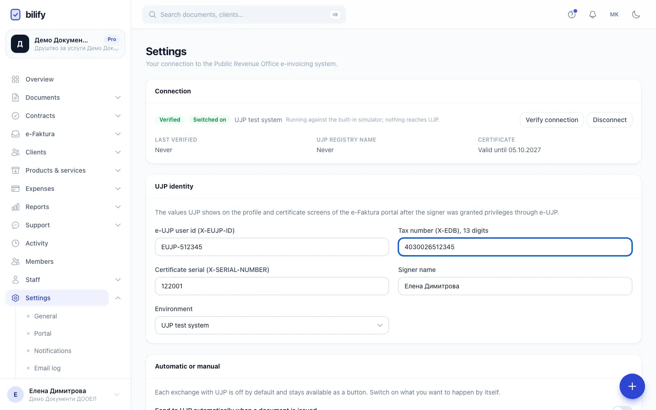Click the Expenses card icon

pyautogui.click(x=15, y=189)
